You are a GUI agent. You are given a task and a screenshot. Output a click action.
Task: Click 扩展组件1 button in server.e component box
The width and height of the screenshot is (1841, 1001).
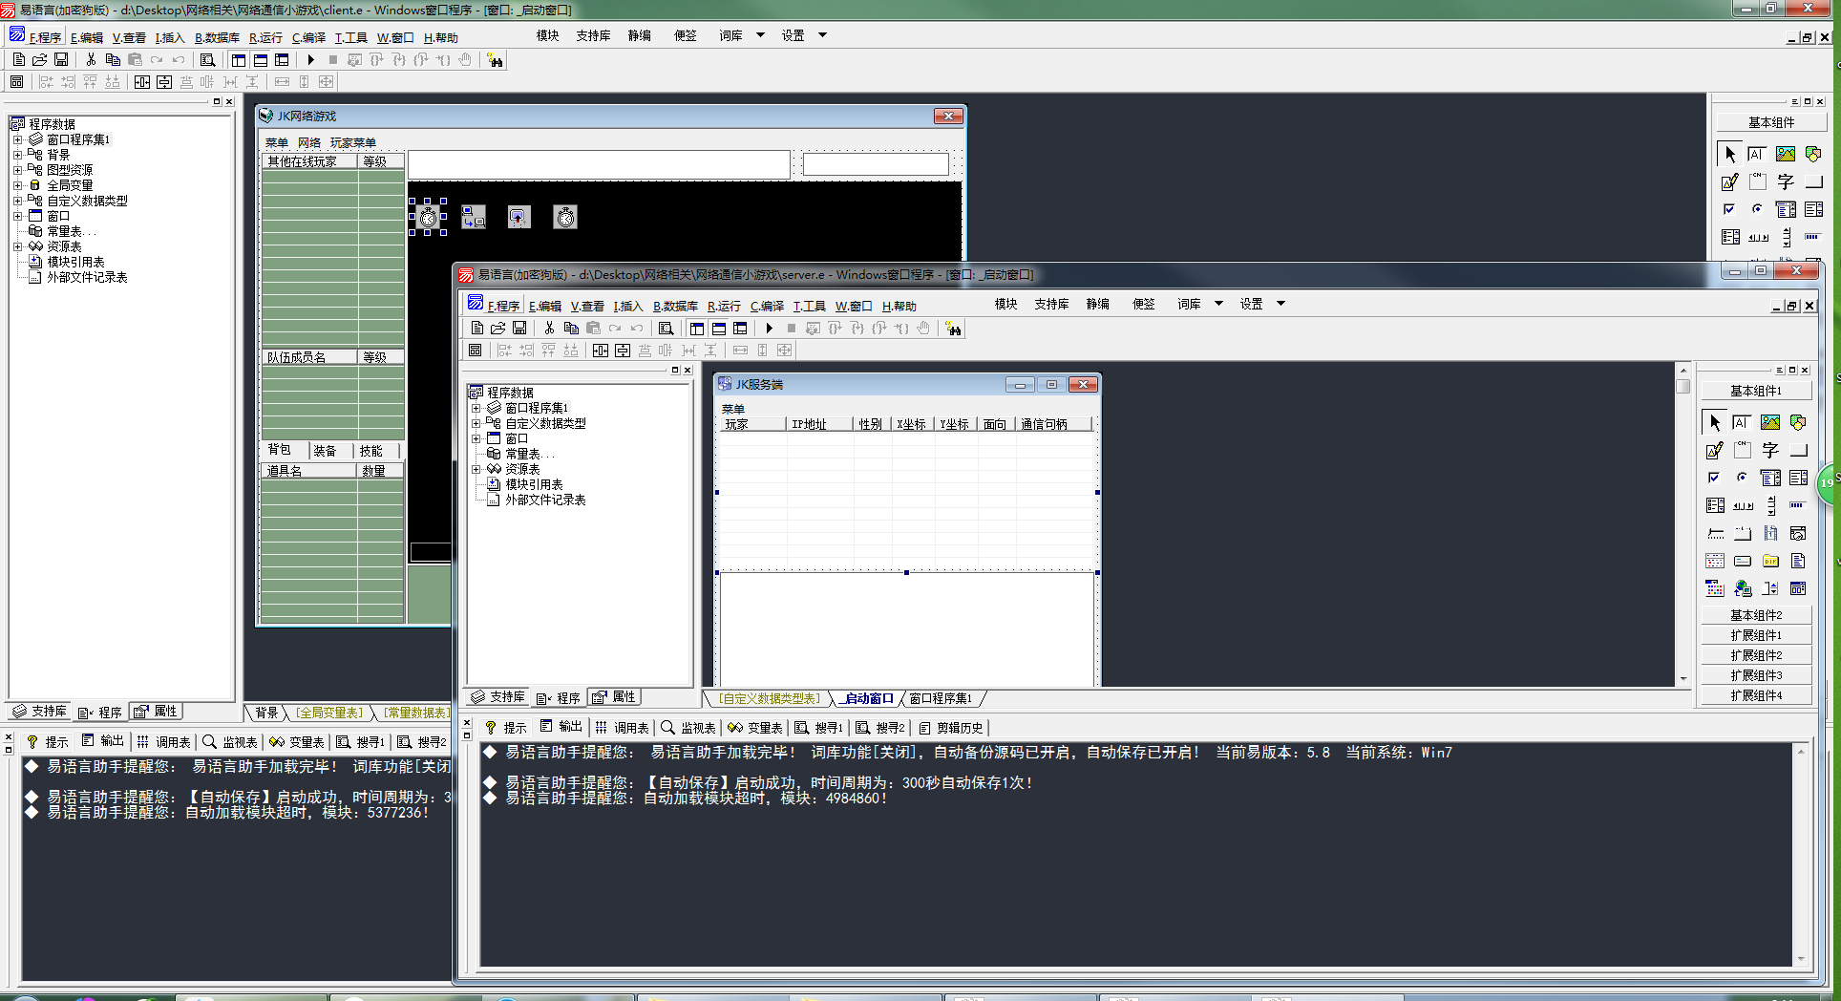tap(1755, 635)
